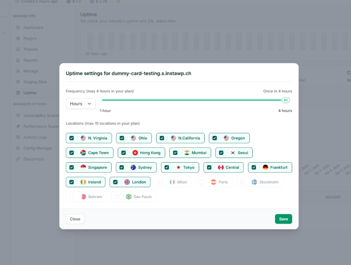
Task: Click the Themes icon in sidebar
Action: 18,49
